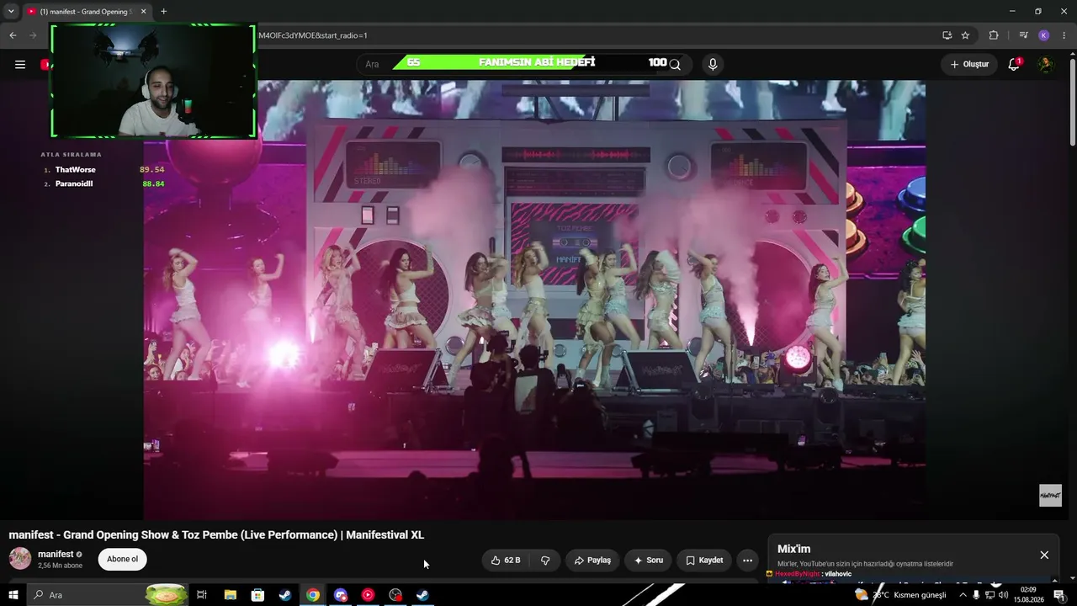
Task: Save the video with Kaydet
Action: (x=704, y=561)
